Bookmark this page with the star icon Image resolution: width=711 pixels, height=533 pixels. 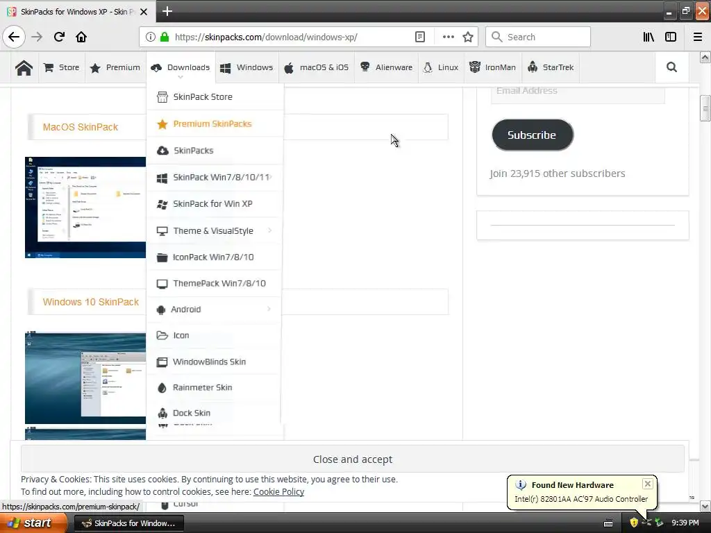468,37
